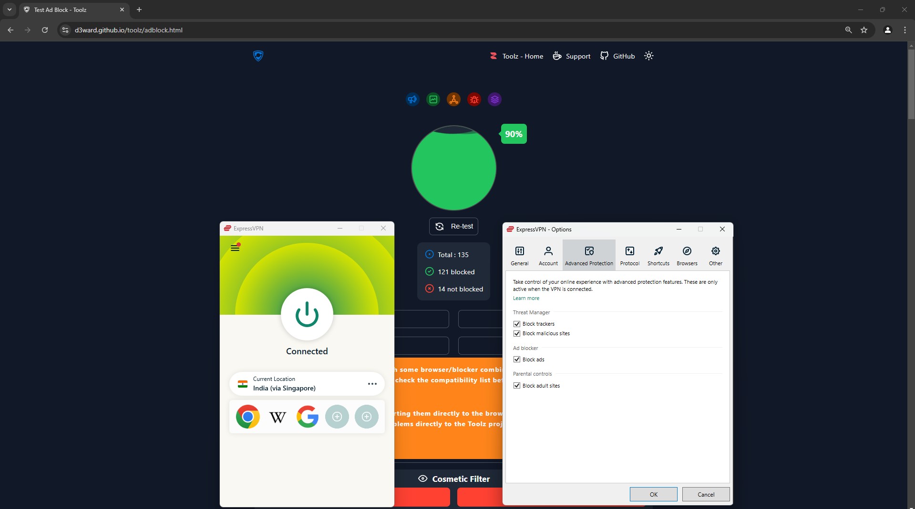Viewport: 915px width, 509px height.
Task: Click the red bug category icon
Action: coord(474,100)
